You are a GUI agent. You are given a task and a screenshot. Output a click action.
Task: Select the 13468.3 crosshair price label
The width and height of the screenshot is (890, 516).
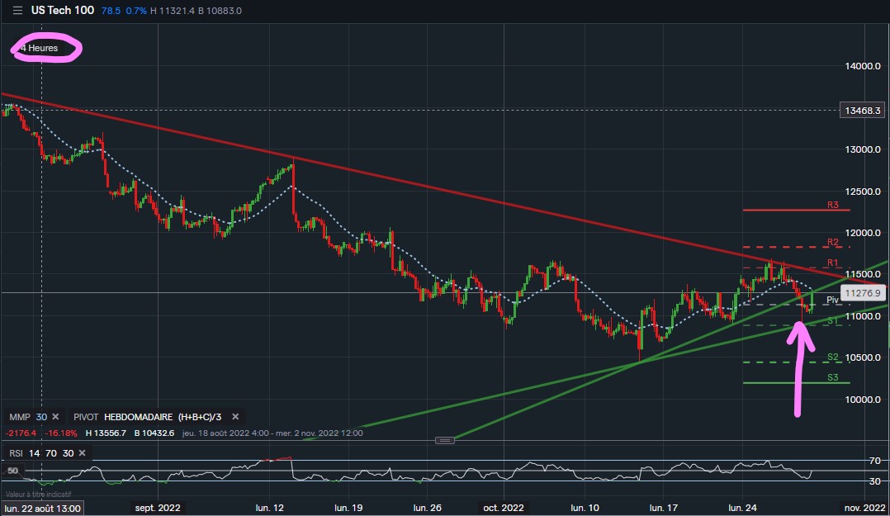click(x=862, y=111)
